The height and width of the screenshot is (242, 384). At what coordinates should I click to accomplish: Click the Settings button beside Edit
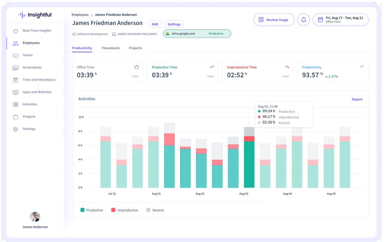pos(174,24)
